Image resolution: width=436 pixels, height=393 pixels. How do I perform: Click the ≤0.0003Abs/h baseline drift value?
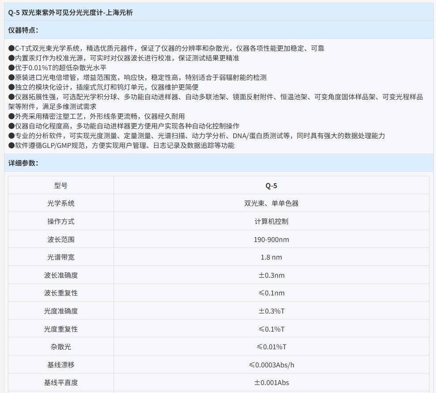pos(271,365)
